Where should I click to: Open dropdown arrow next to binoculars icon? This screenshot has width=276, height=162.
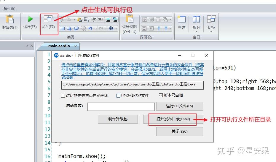(x=116, y=28)
